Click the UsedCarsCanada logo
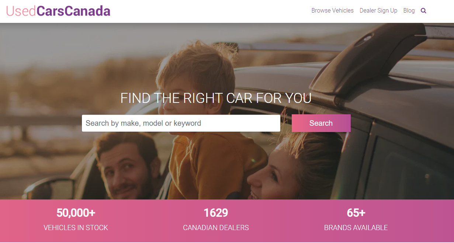The height and width of the screenshot is (243, 454). pyautogui.click(x=58, y=11)
